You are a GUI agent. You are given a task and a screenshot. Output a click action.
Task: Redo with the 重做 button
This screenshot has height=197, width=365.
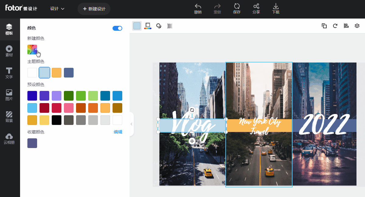click(217, 9)
